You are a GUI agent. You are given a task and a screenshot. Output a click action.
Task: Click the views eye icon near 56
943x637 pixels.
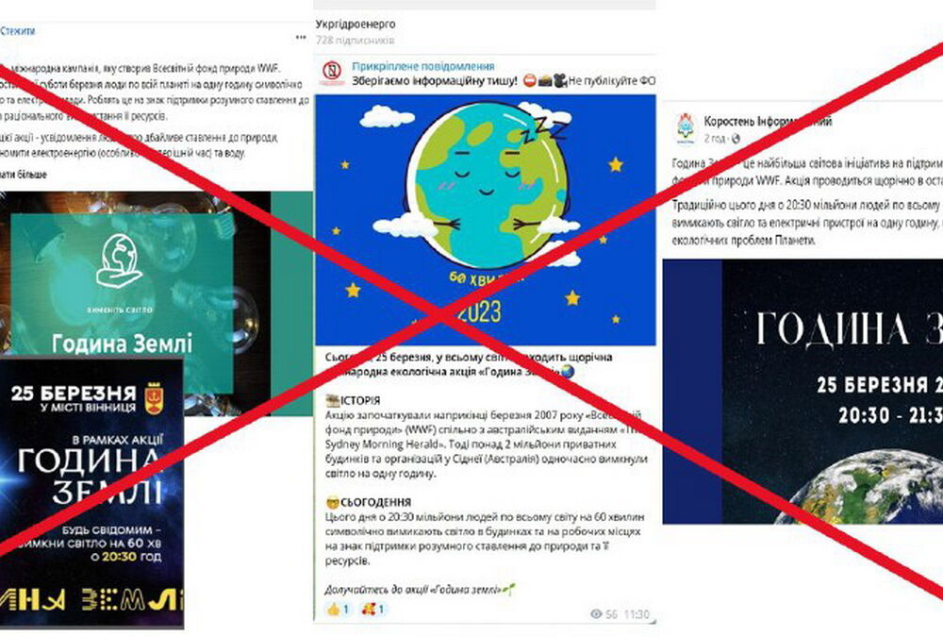[x=597, y=614]
